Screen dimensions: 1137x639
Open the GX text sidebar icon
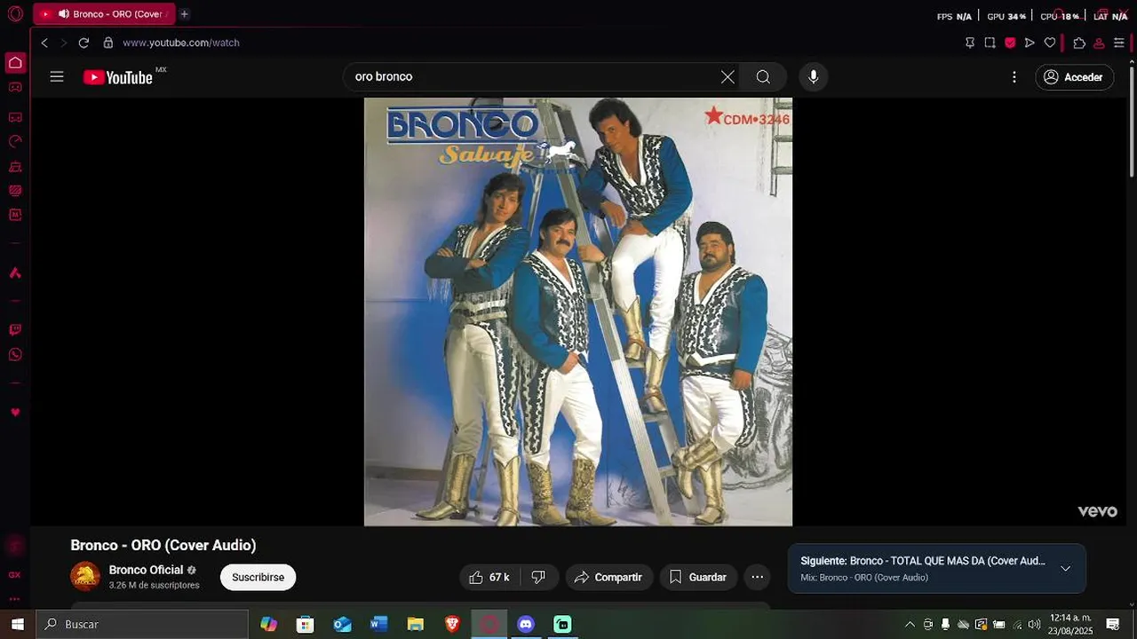click(15, 574)
